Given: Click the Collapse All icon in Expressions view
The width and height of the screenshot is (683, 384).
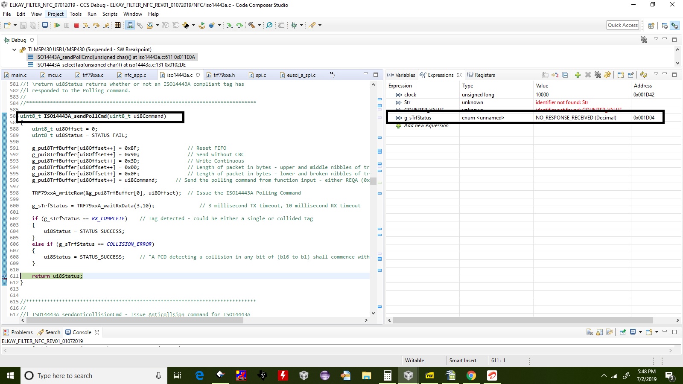Looking at the screenshot, I should coord(565,75).
